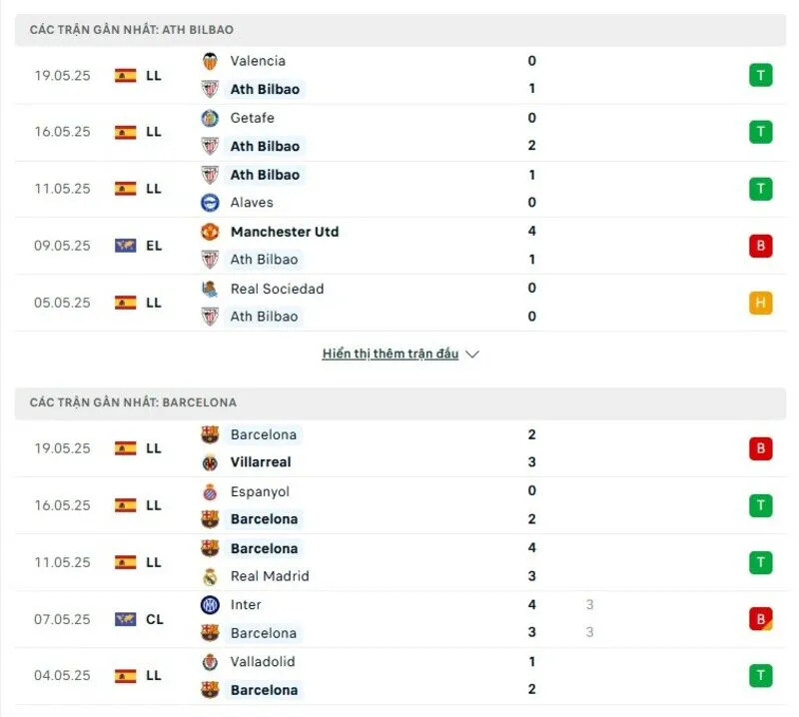Click the Europa League flag icon on 09.05.25

point(125,246)
